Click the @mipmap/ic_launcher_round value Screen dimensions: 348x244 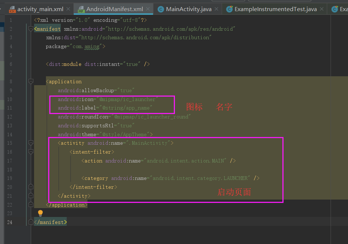pyautogui.click(x=151, y=117)
